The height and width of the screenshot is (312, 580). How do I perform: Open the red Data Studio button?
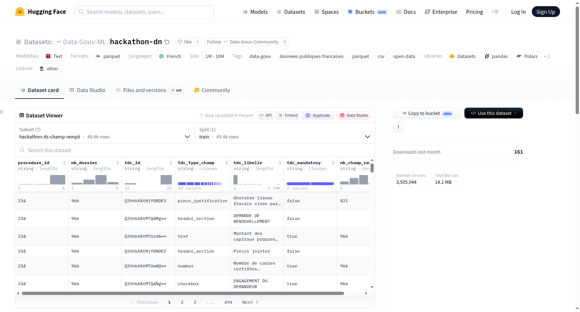(354, 115)
